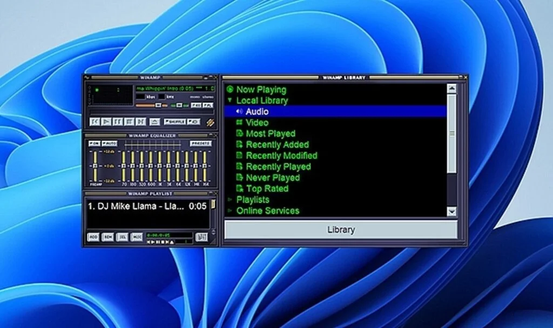This screenshot has height=328, width=553.
Task: Click the playlist mini Stop control
Action: 163,242
